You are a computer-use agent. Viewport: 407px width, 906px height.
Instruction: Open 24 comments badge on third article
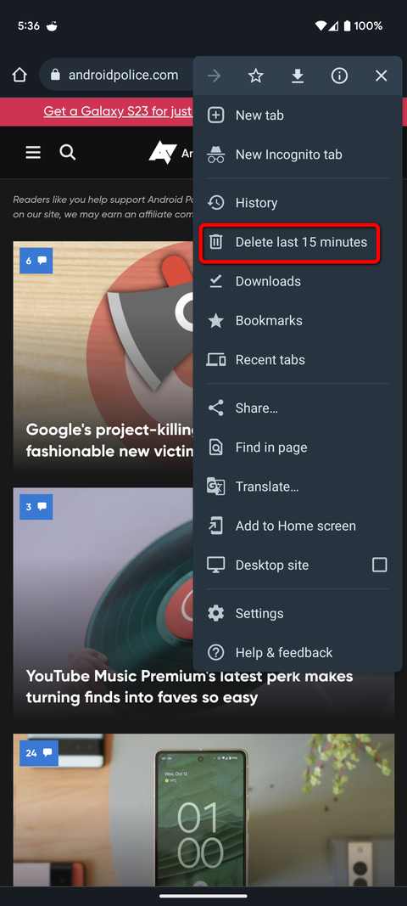(39, 753)
